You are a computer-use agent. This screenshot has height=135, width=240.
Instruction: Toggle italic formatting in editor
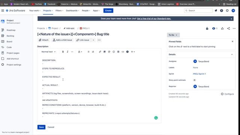click(67, 52)
